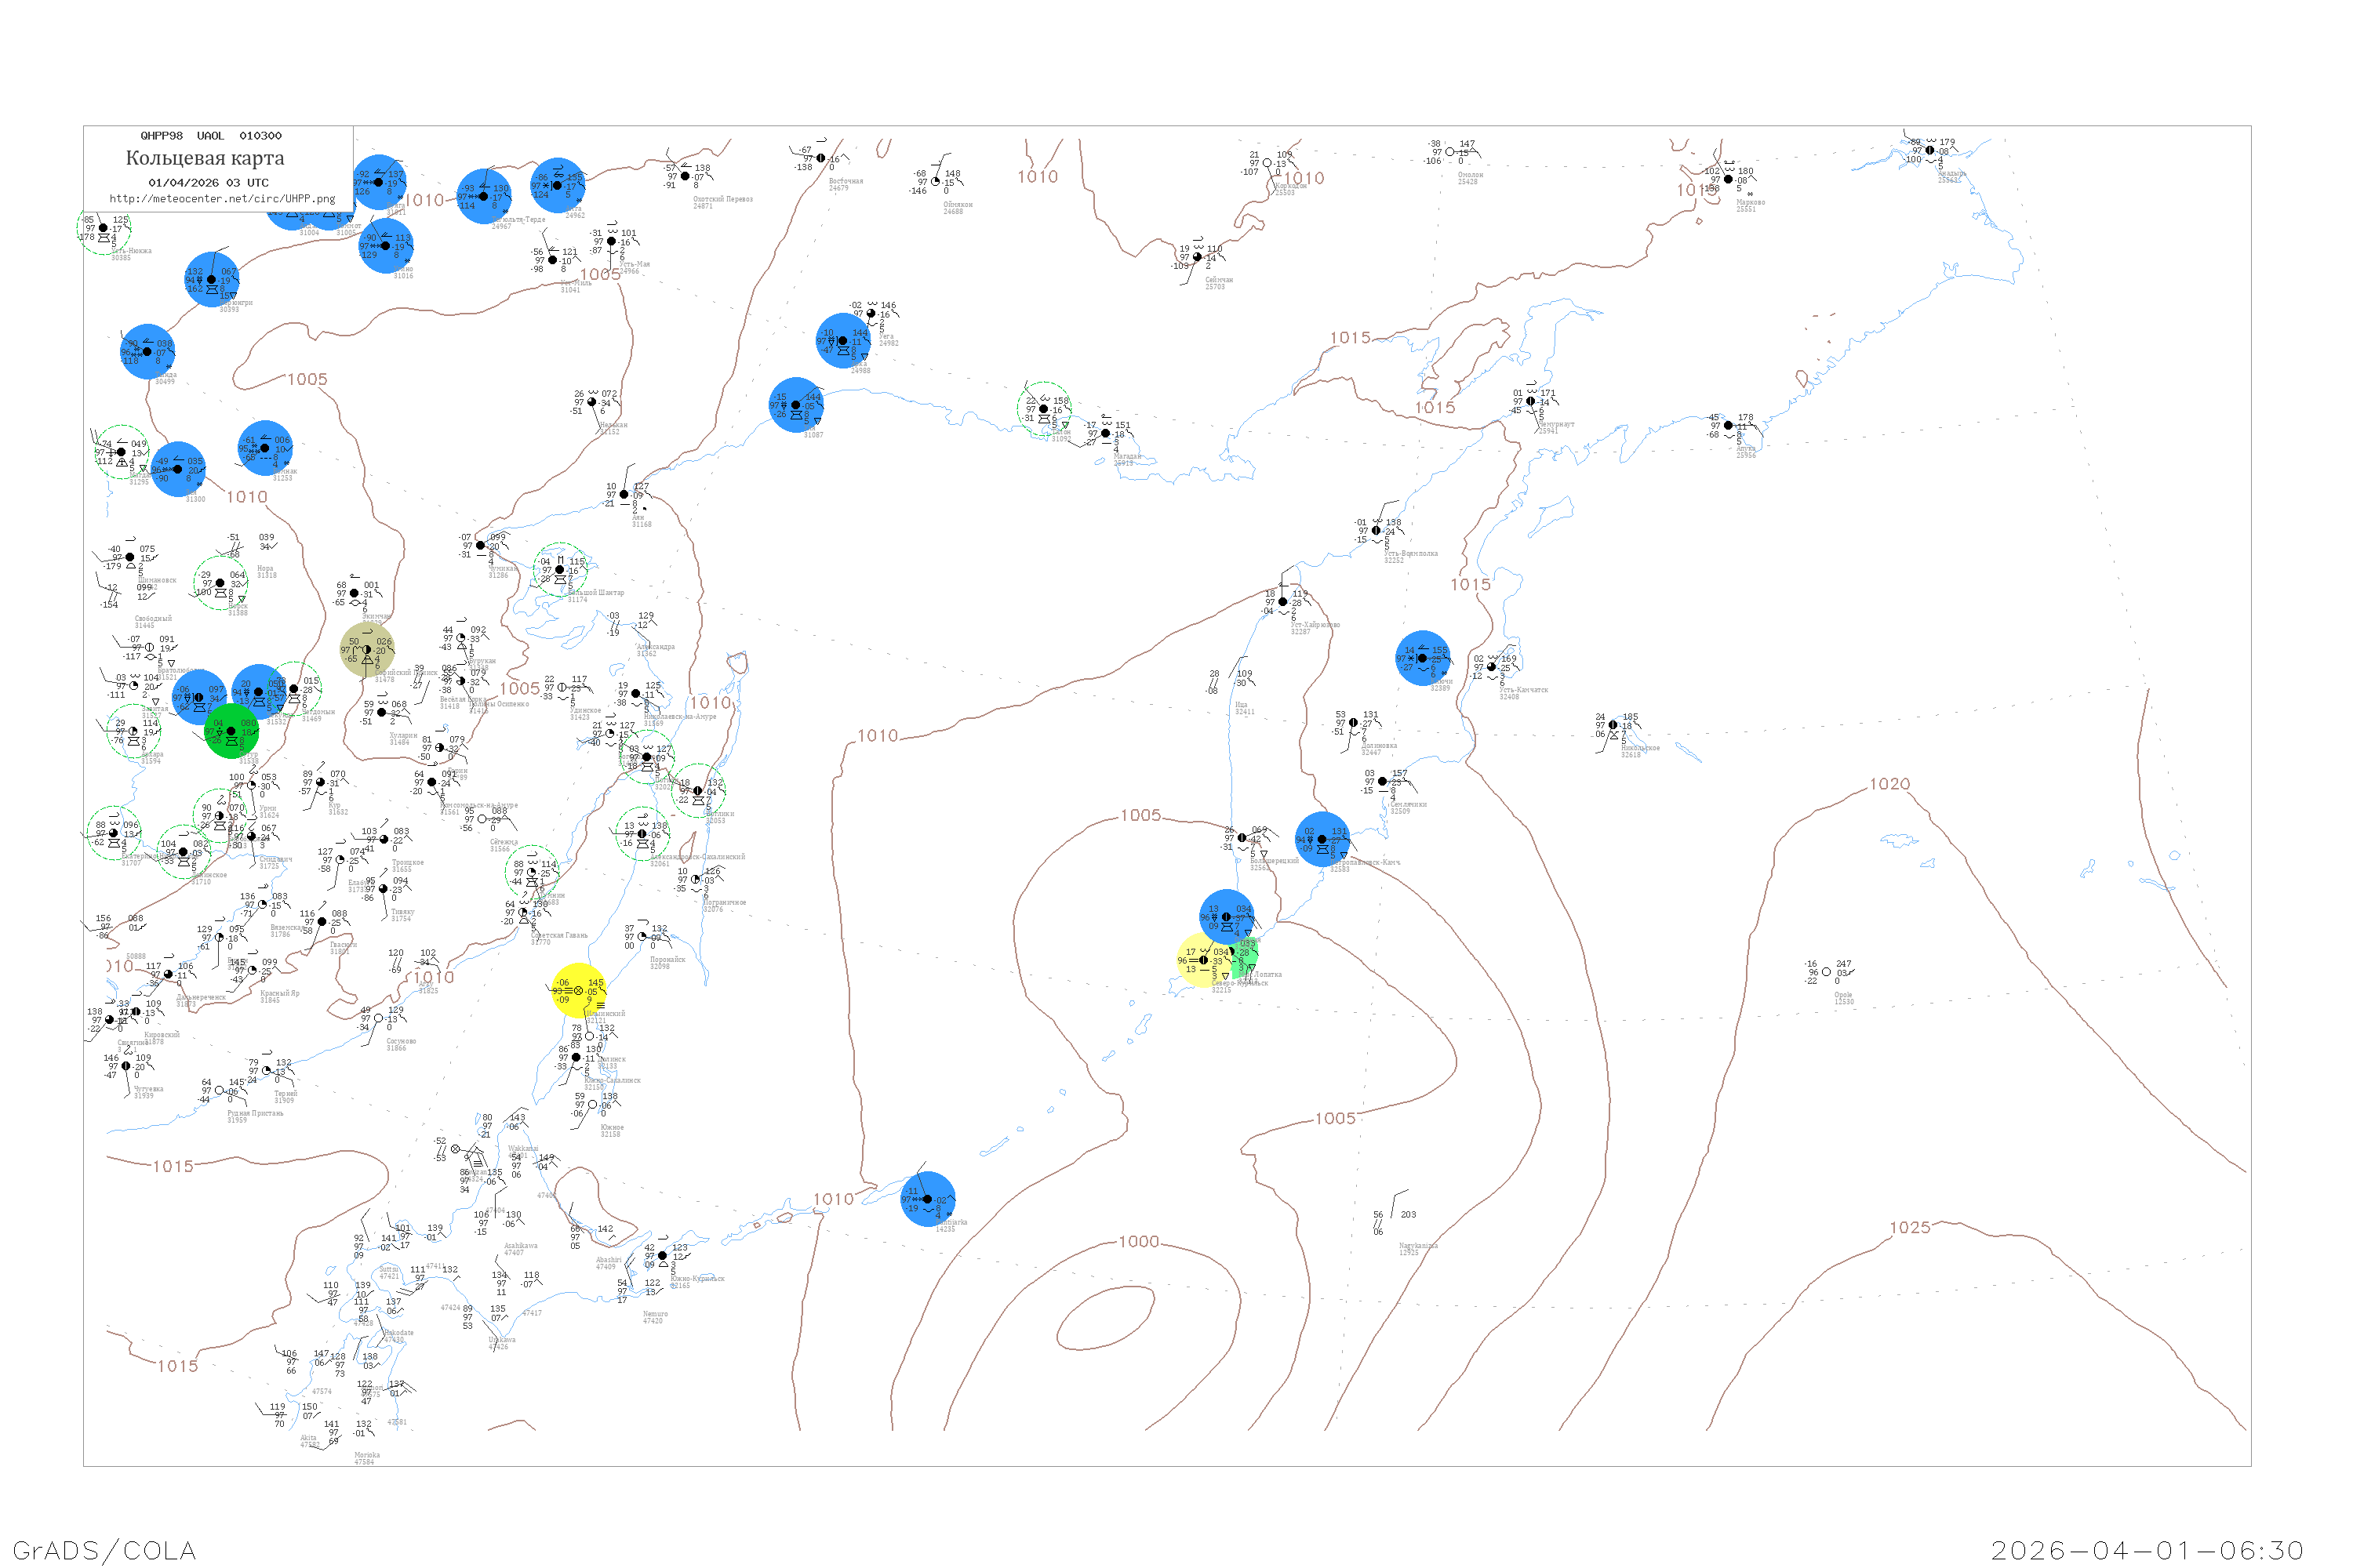The image size is (2353, 1568).
Task: Click the pale yellow Северо-Курильск station circle
Action: 1203,960
